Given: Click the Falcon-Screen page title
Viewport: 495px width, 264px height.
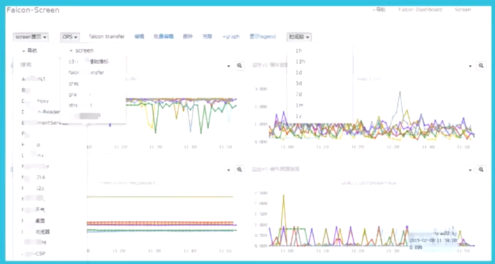Looking at the screenshot, I should click(x=33, y=10).
